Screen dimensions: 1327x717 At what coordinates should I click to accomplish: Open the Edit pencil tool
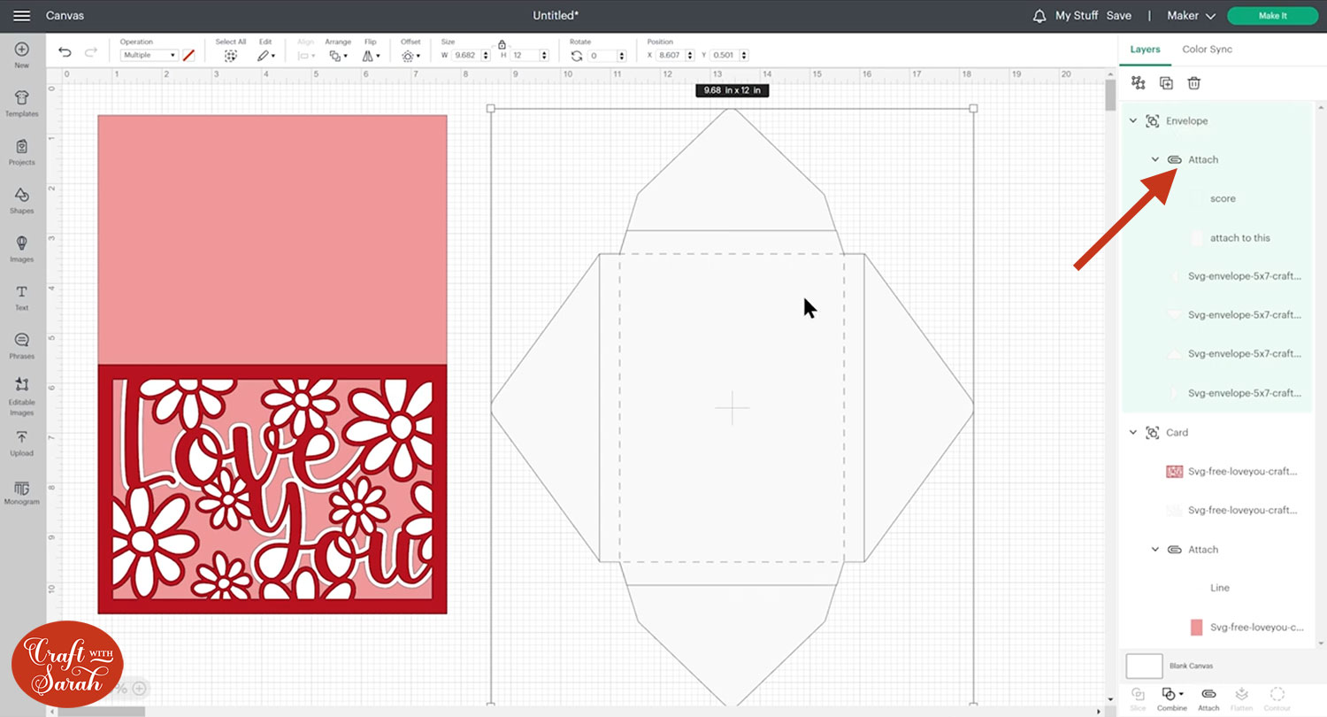click(265, 55)
